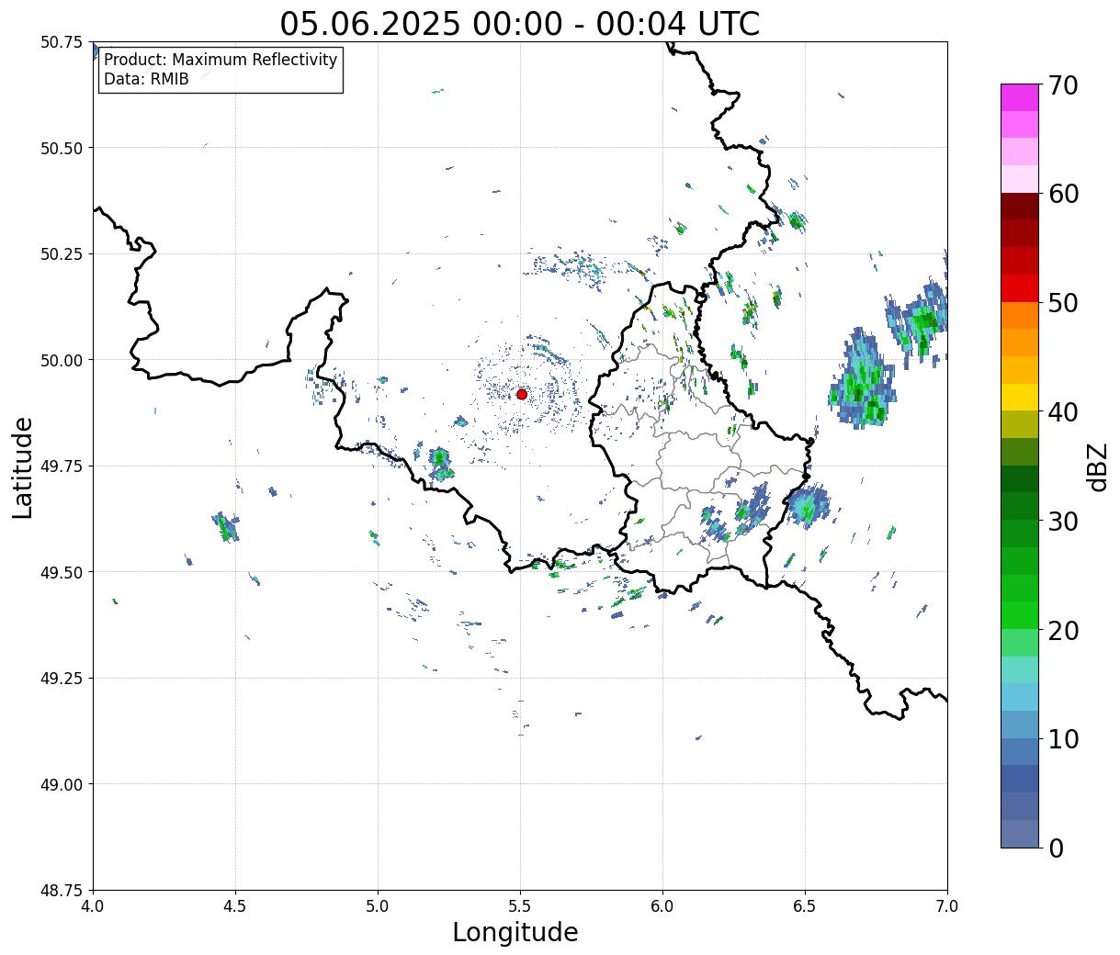Click the latitude tick label '50.75'
The width and height of the screenshot is (1120, 955).
pos(62,42)
